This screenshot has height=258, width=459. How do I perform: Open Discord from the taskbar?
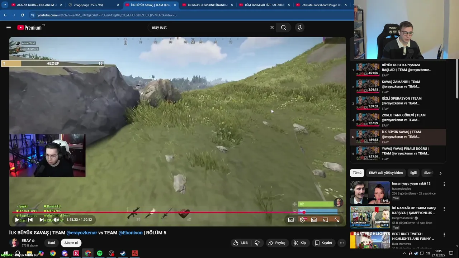pos(65,253)
